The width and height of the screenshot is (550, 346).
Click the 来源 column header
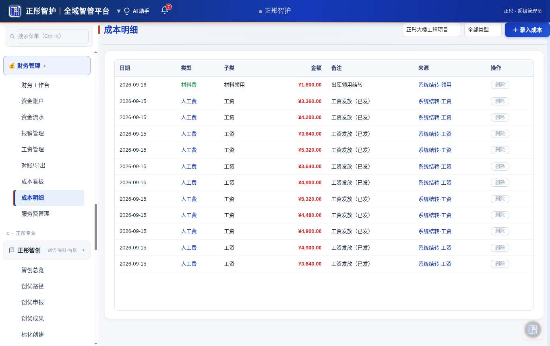coord(424,68)
